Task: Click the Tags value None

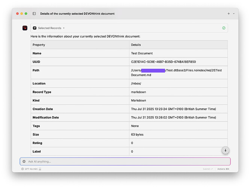Action: pyautogui.click(x=135, y=126)
